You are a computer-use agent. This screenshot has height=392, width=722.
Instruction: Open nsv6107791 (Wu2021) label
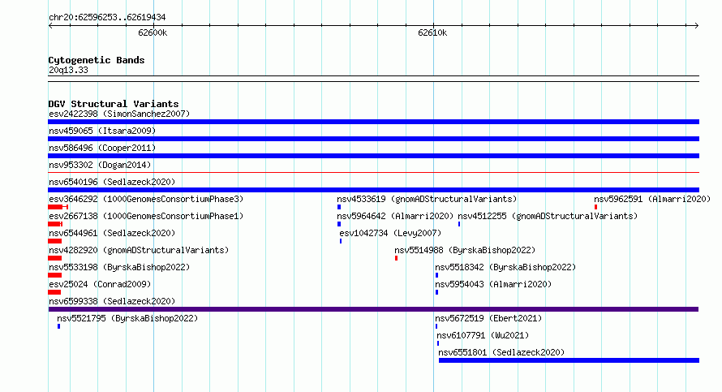tap(483, 335)
